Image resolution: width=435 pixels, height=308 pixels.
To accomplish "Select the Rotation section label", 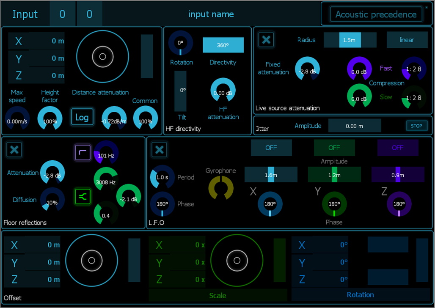I will [x=360, y=295].
